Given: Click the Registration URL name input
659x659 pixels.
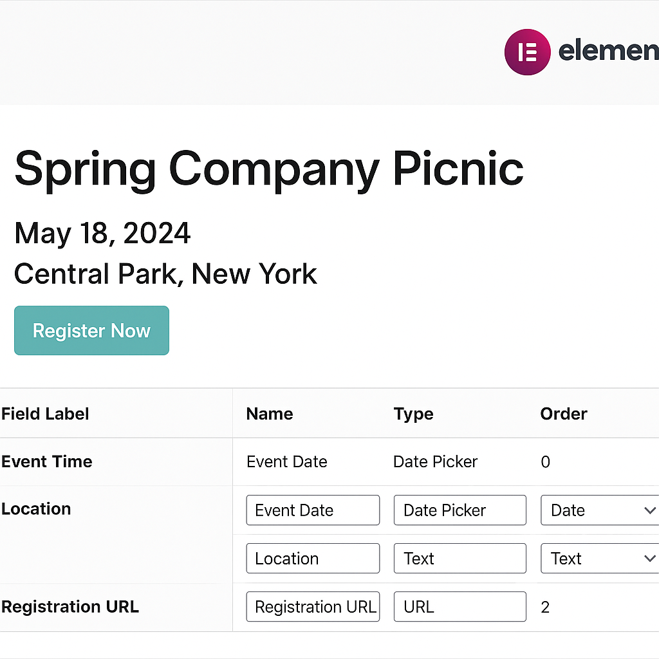Looking at the screenshot, I should (313, 607).
